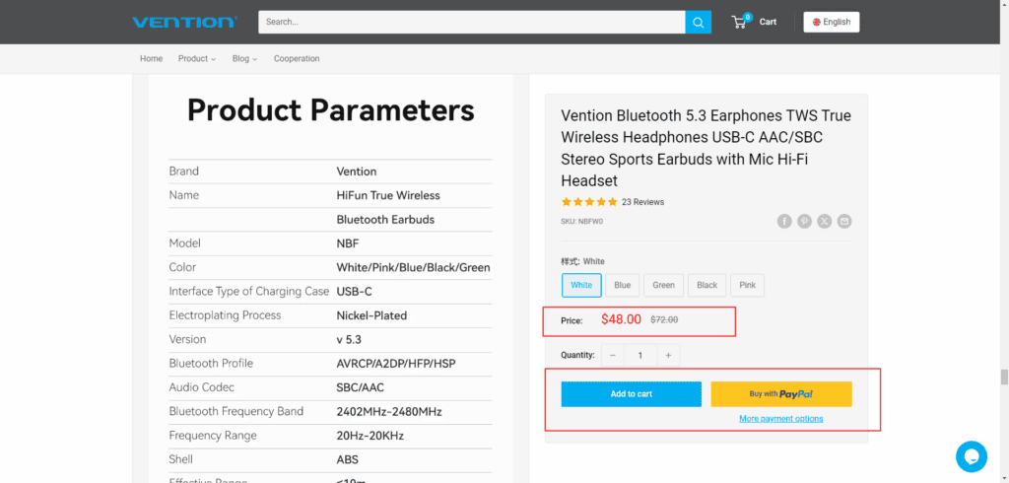
Task: Click the HiFun True Wireless name value
Action: pyautogui.click(x=388, y=195)
